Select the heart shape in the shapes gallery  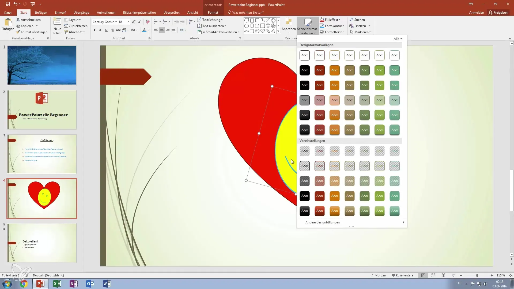point(263,31)
